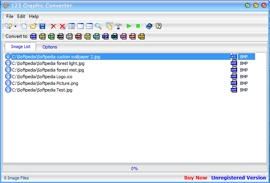Viewport: 270px width, 183px height.
Task: Convert to WAP format icon
Action: (x=132, y=36)
